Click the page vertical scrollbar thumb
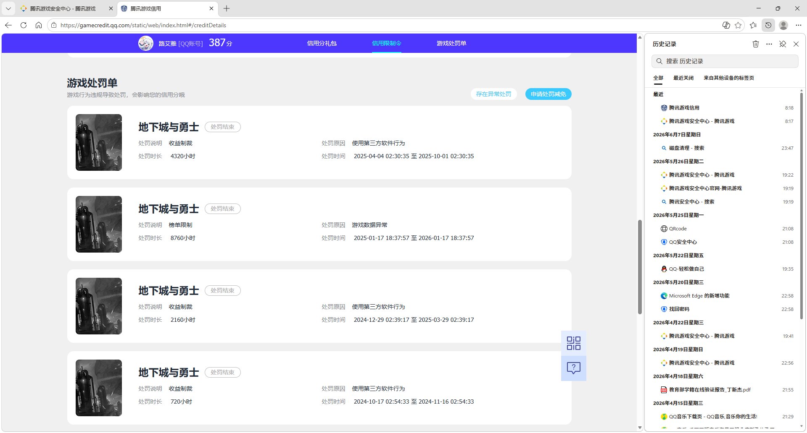807x433 pixels. (x=640, y=267)
